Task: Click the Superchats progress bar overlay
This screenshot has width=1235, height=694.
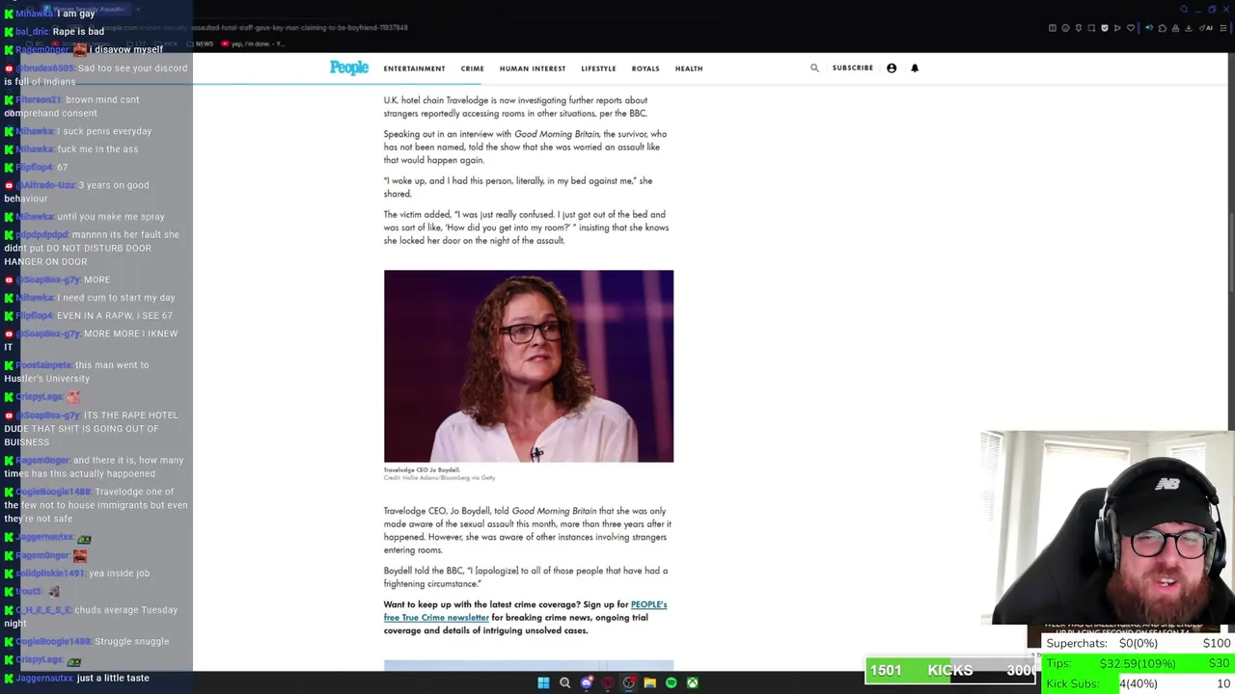Action: (1137, 643)
